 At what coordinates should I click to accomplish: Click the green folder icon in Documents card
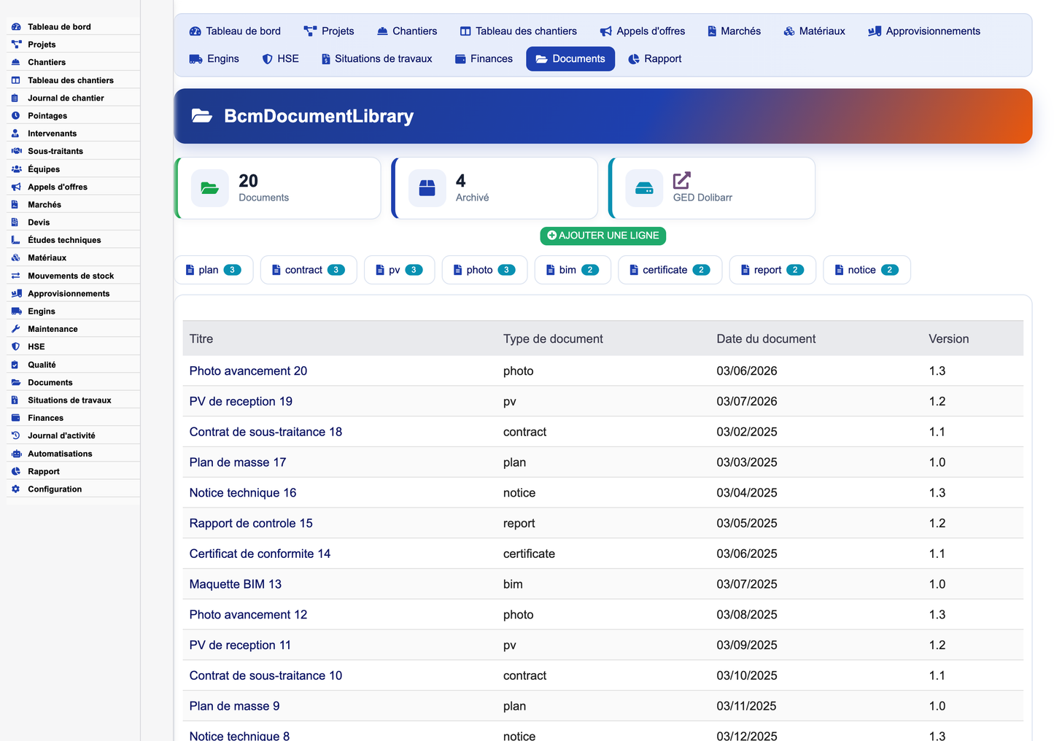[x=210, y=188]
